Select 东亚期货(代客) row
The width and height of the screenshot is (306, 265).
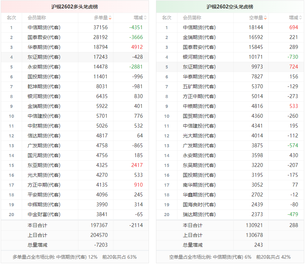tap(75, 165)
